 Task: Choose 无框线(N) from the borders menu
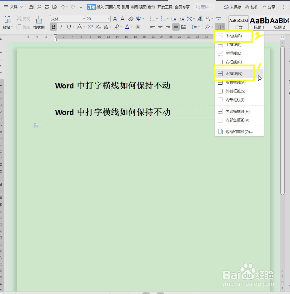coord(234,73)
